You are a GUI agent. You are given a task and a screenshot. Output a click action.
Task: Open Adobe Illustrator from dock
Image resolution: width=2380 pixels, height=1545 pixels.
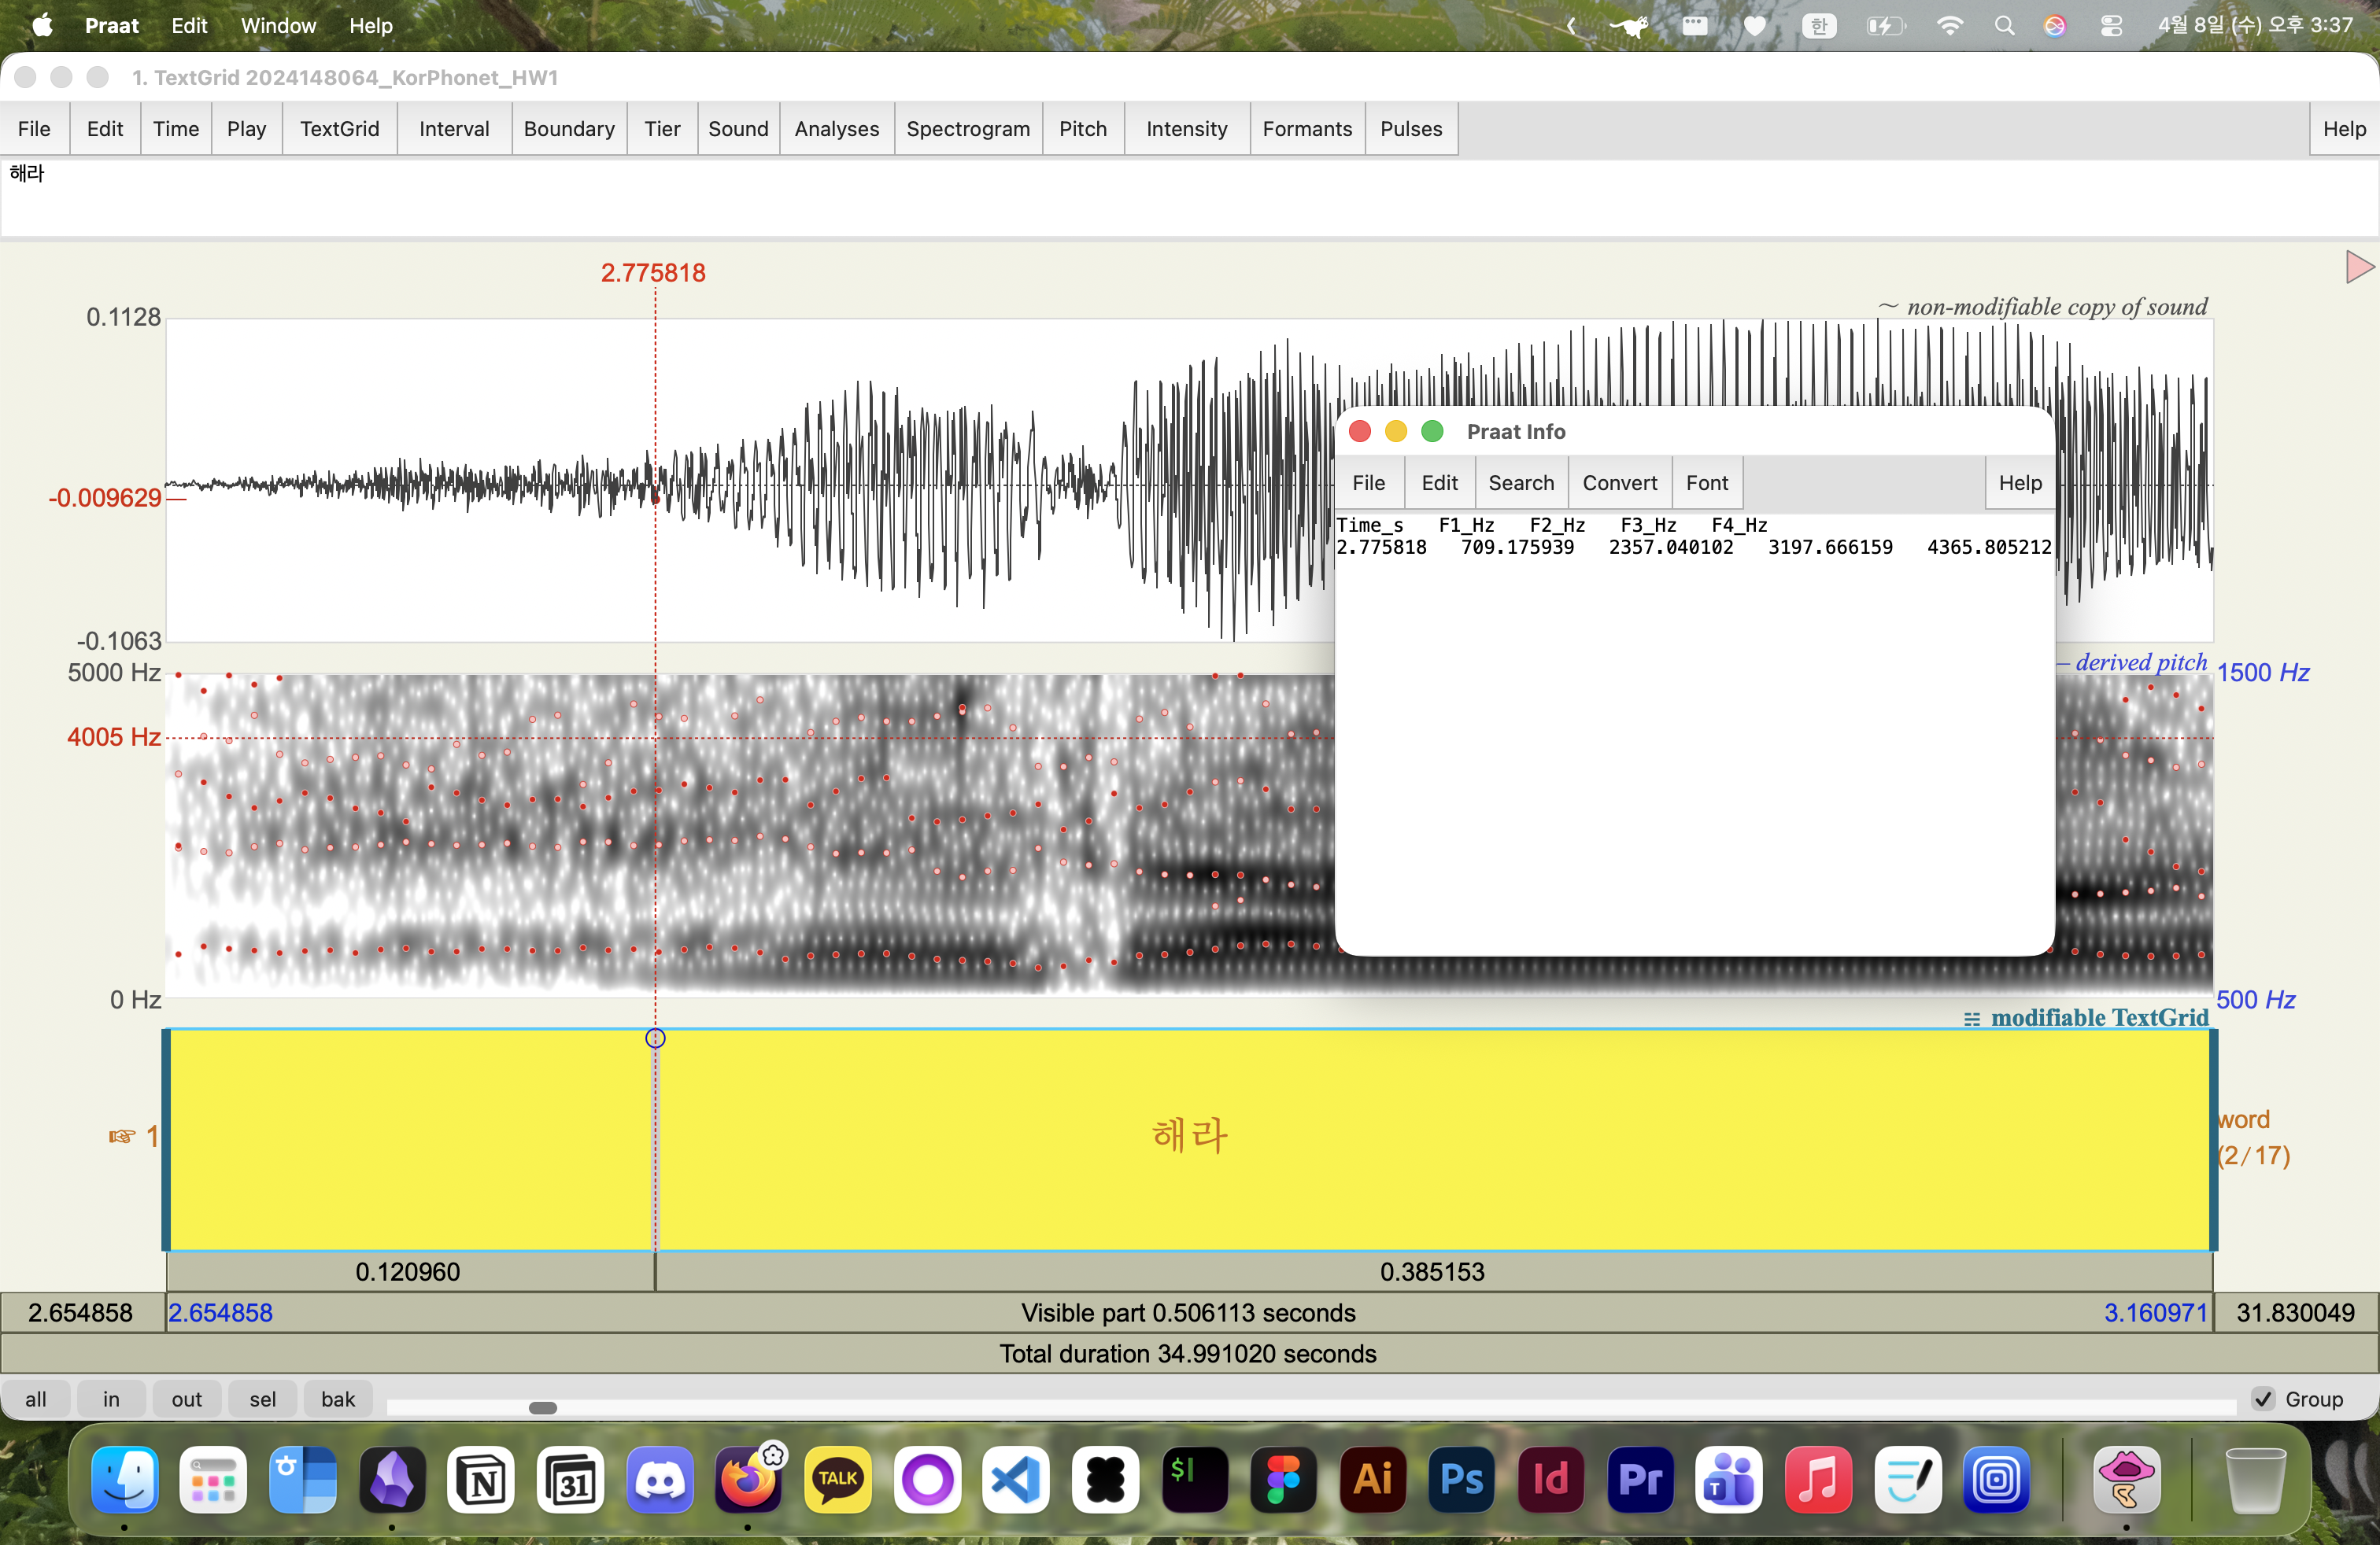pyautogui.click(x=1372, y=1479)
